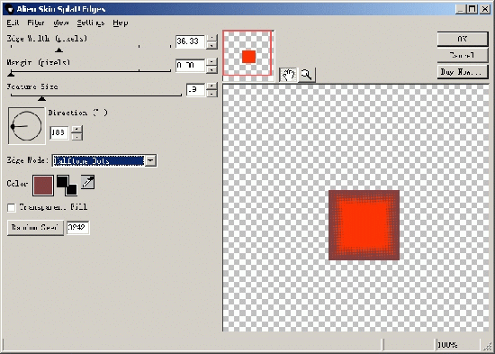Open the Edit menu

[13, 23]
